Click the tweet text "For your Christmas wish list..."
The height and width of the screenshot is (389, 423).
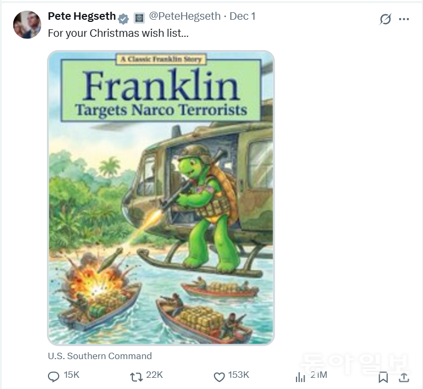point(118,33)
